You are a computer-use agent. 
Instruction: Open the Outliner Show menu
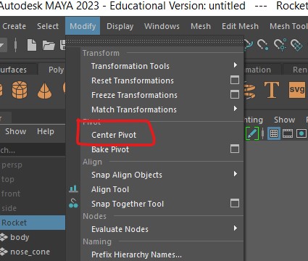[16, 131]
